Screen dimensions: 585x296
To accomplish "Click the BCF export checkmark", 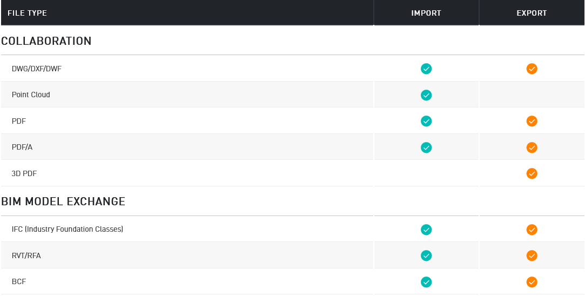I will click(x=532, y=282).
